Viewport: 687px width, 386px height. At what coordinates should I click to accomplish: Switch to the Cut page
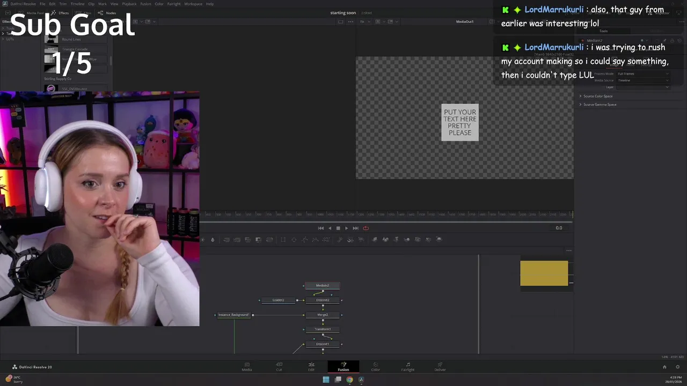point(279,367)
